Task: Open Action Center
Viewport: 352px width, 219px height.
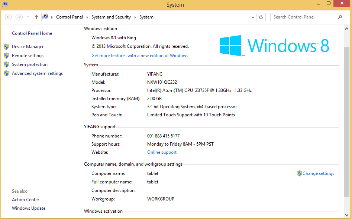Action: tap(25, 200)
